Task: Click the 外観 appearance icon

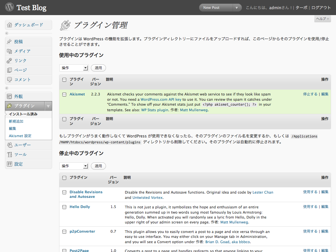Action: pos(9,96)
